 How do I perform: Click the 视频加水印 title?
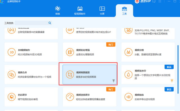coord(140,71)
